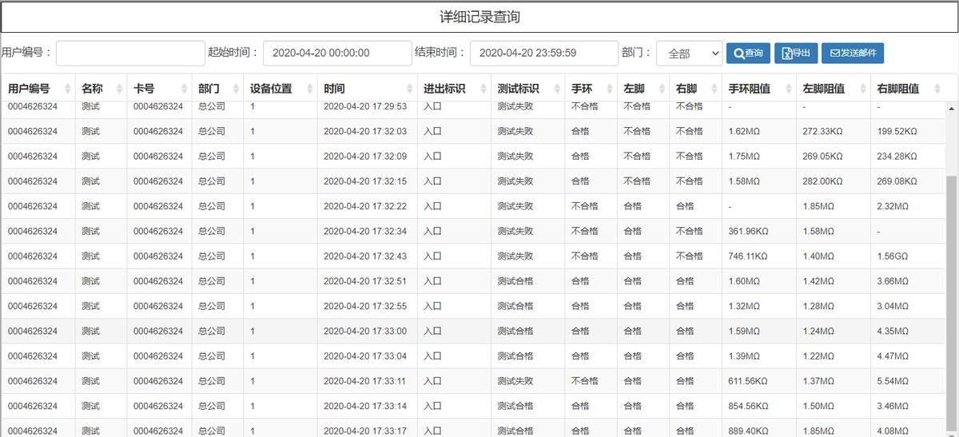Sort by the 手环阻值 column sort arrows
This screenshot has width=959, height=437.
pos(789,89)
